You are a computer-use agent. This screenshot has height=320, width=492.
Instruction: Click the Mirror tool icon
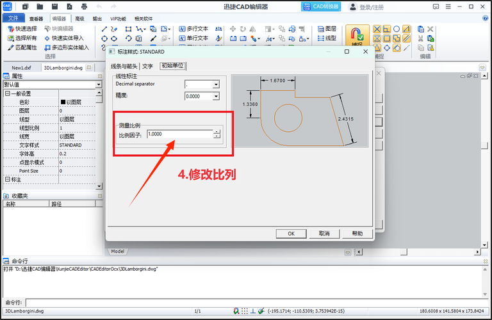click(x=252, y=29)
